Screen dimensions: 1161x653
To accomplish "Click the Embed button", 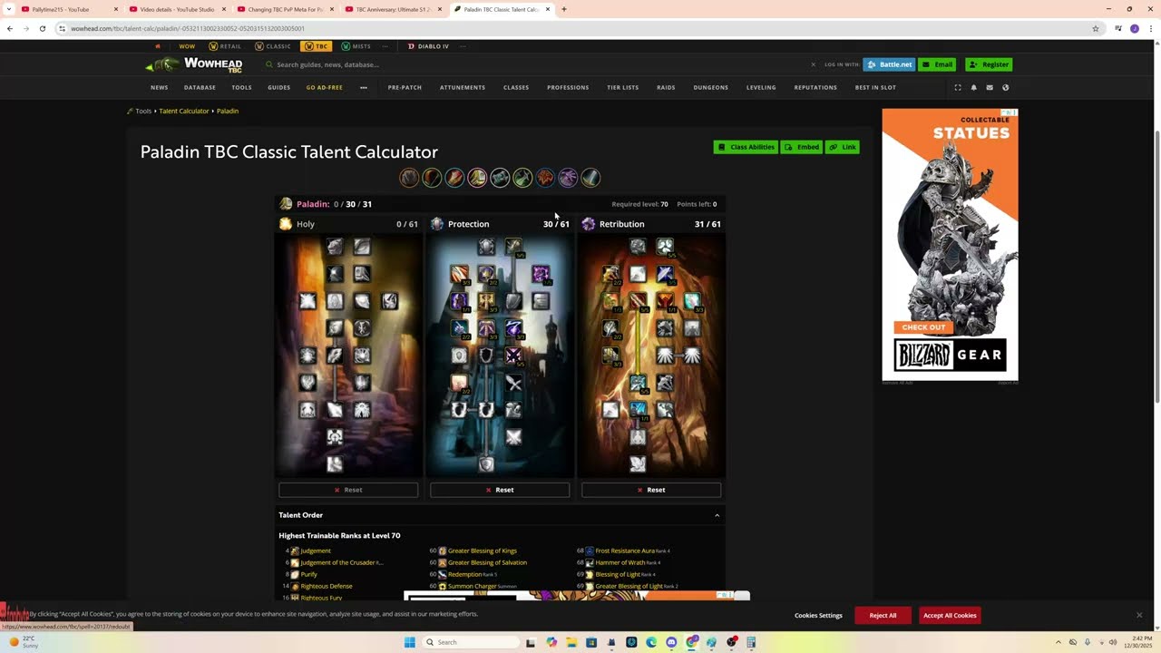I will pos(802,147).
